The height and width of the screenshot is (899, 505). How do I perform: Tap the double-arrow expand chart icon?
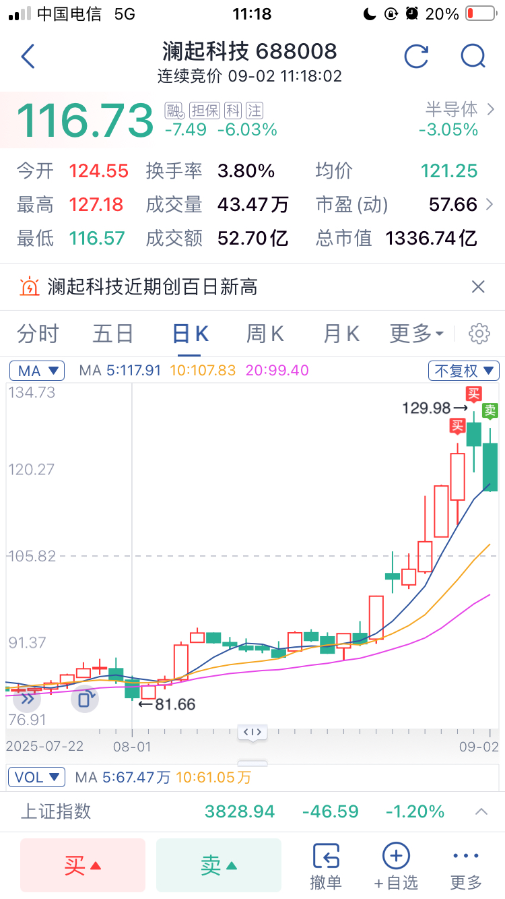click(28, 699)
